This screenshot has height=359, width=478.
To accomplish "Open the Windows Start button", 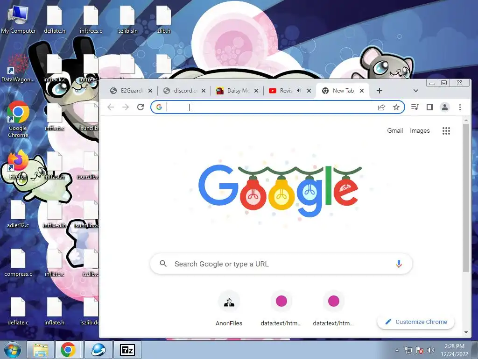I will [x=13, y=350].
